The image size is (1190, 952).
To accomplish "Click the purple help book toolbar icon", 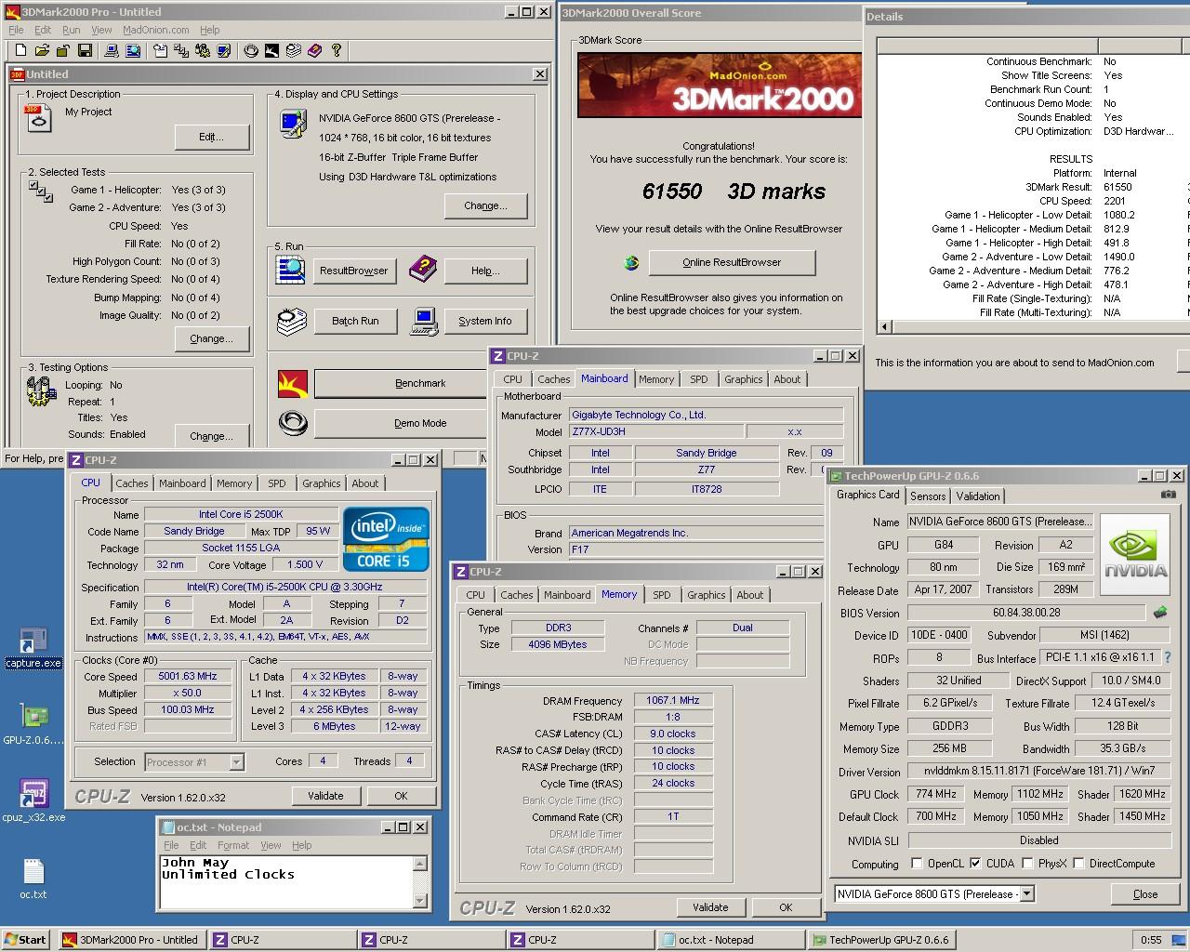I will pyautogui.click(x=314, y=50).
